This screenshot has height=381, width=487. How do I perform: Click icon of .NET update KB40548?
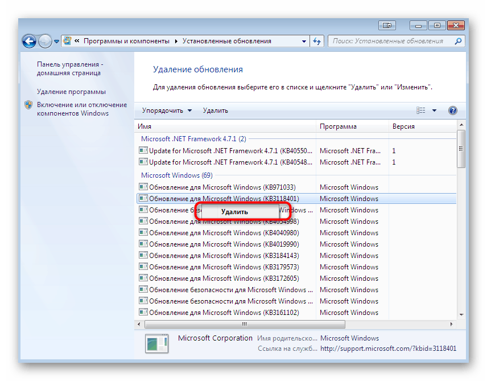tap(143, 162)
